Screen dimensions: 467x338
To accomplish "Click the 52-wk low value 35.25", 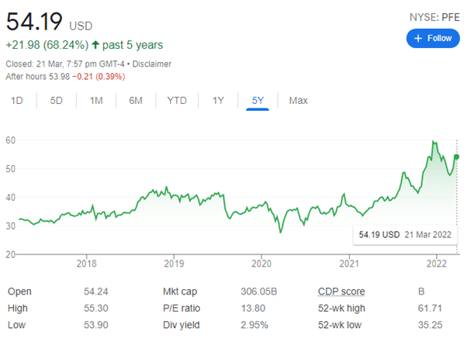I will point(430,325).
